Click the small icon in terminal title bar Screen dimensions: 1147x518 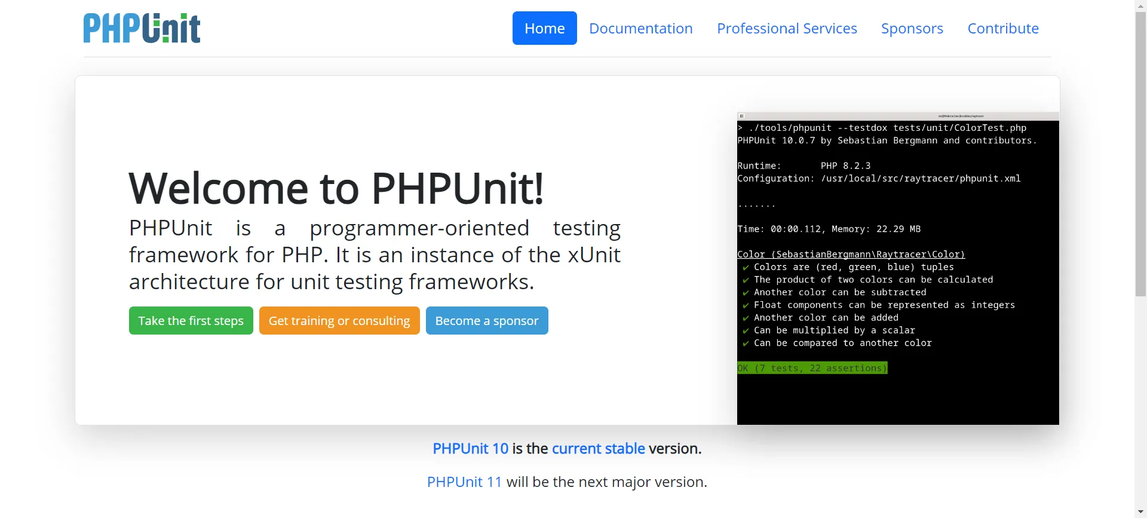click(741, 116)
